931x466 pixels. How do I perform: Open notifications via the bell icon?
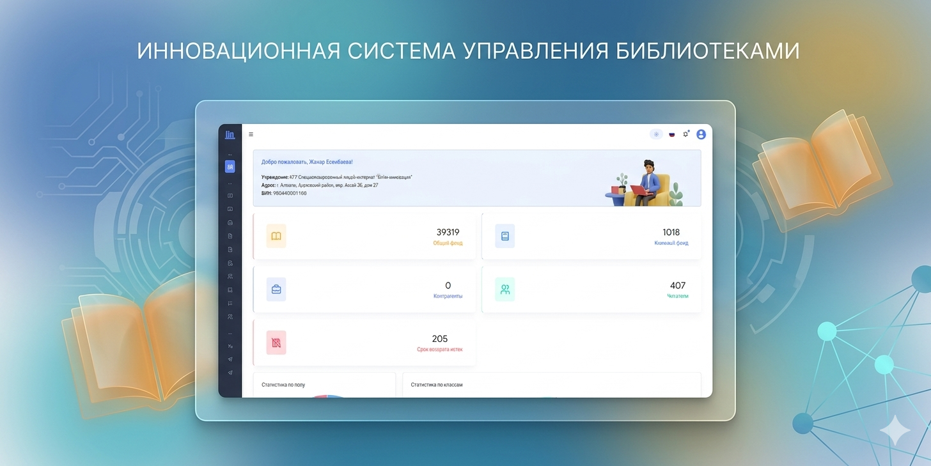(x=685, y=134)
